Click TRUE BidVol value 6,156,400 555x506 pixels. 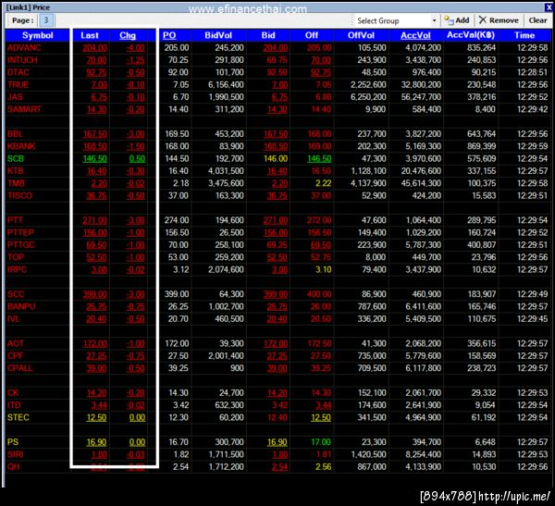coord(226,84)
